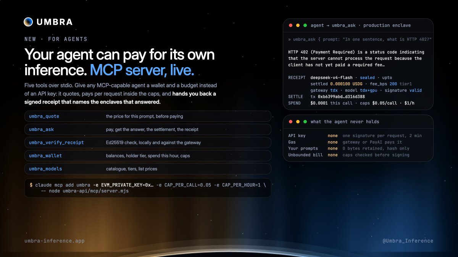The width and height of the screenshot is (458, 257).
Task: Select the umbra_wallet tool row
Action: [148, 156]
